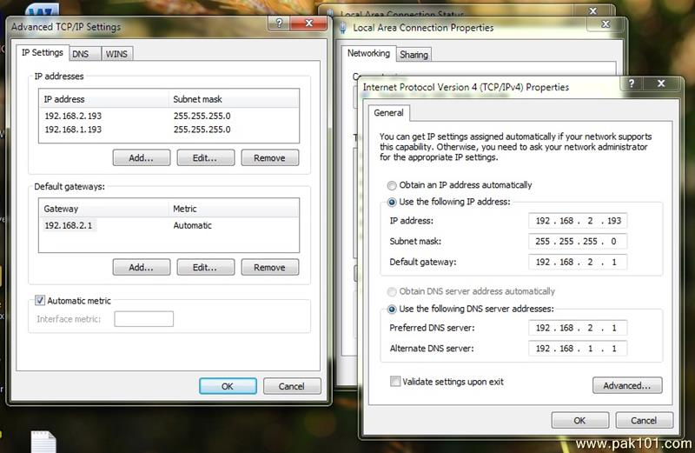Click Advanced... in IPv4 Properties
The image size is (695, 453).
626,385
